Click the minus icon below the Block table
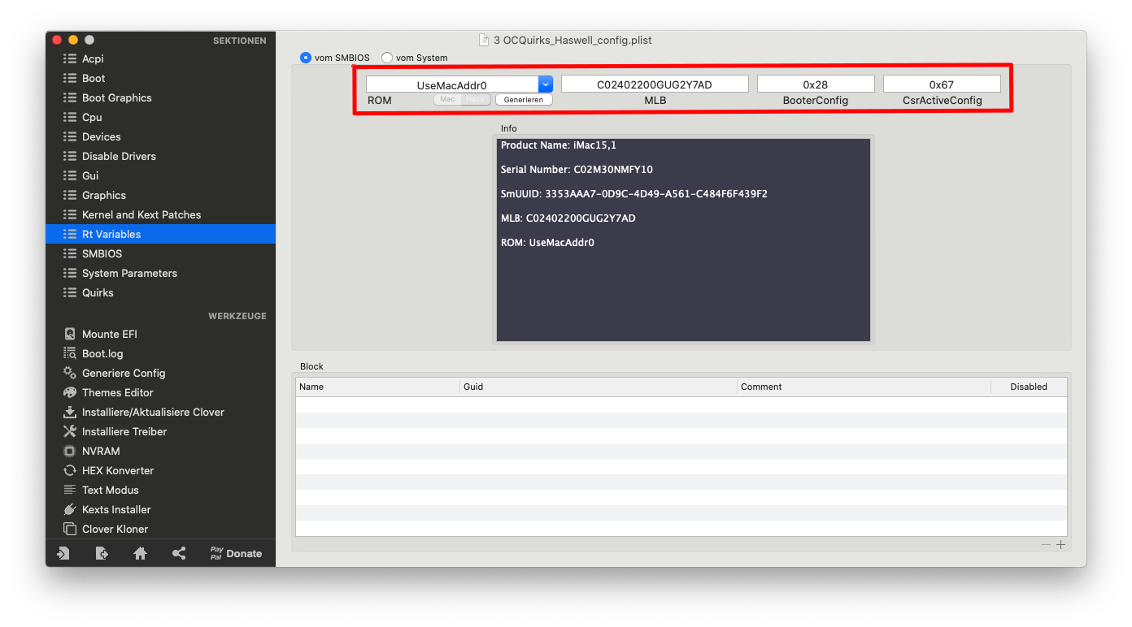This screenshot has width=1132, height=627. [1046, 545]
